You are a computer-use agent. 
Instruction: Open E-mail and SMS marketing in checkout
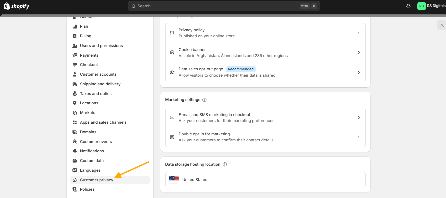click(x=265, y=117)
